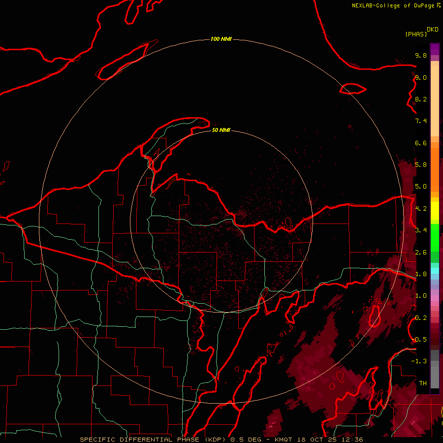443x443 pixels.
Task: Click the -1.3 scale value
Action: (419, 361)
